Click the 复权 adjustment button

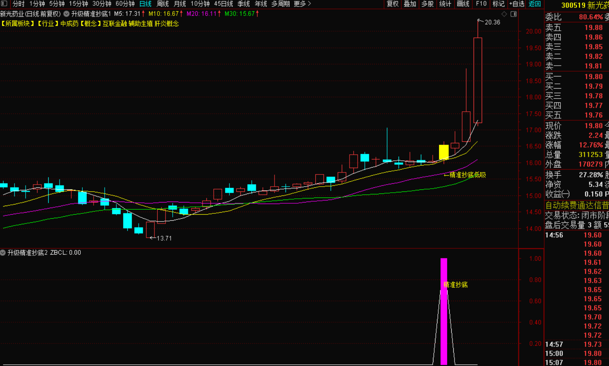(392, 4)
